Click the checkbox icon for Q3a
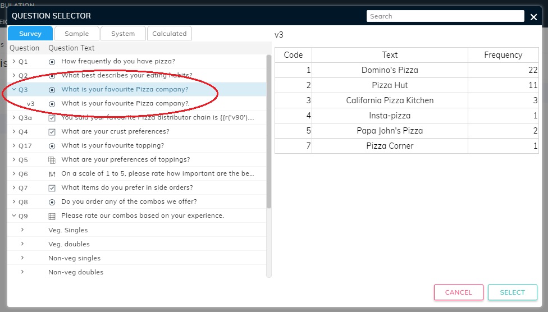The image size is (548, 312). 52,118
